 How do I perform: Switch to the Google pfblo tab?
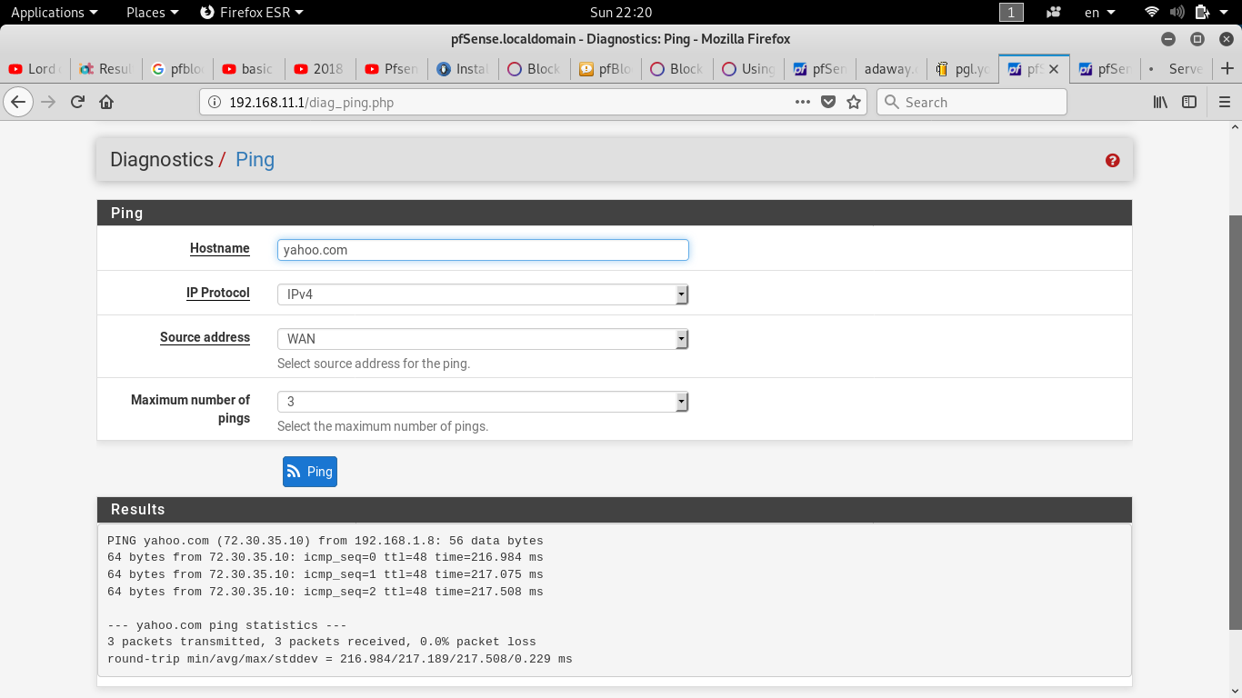tap(178, 68)
